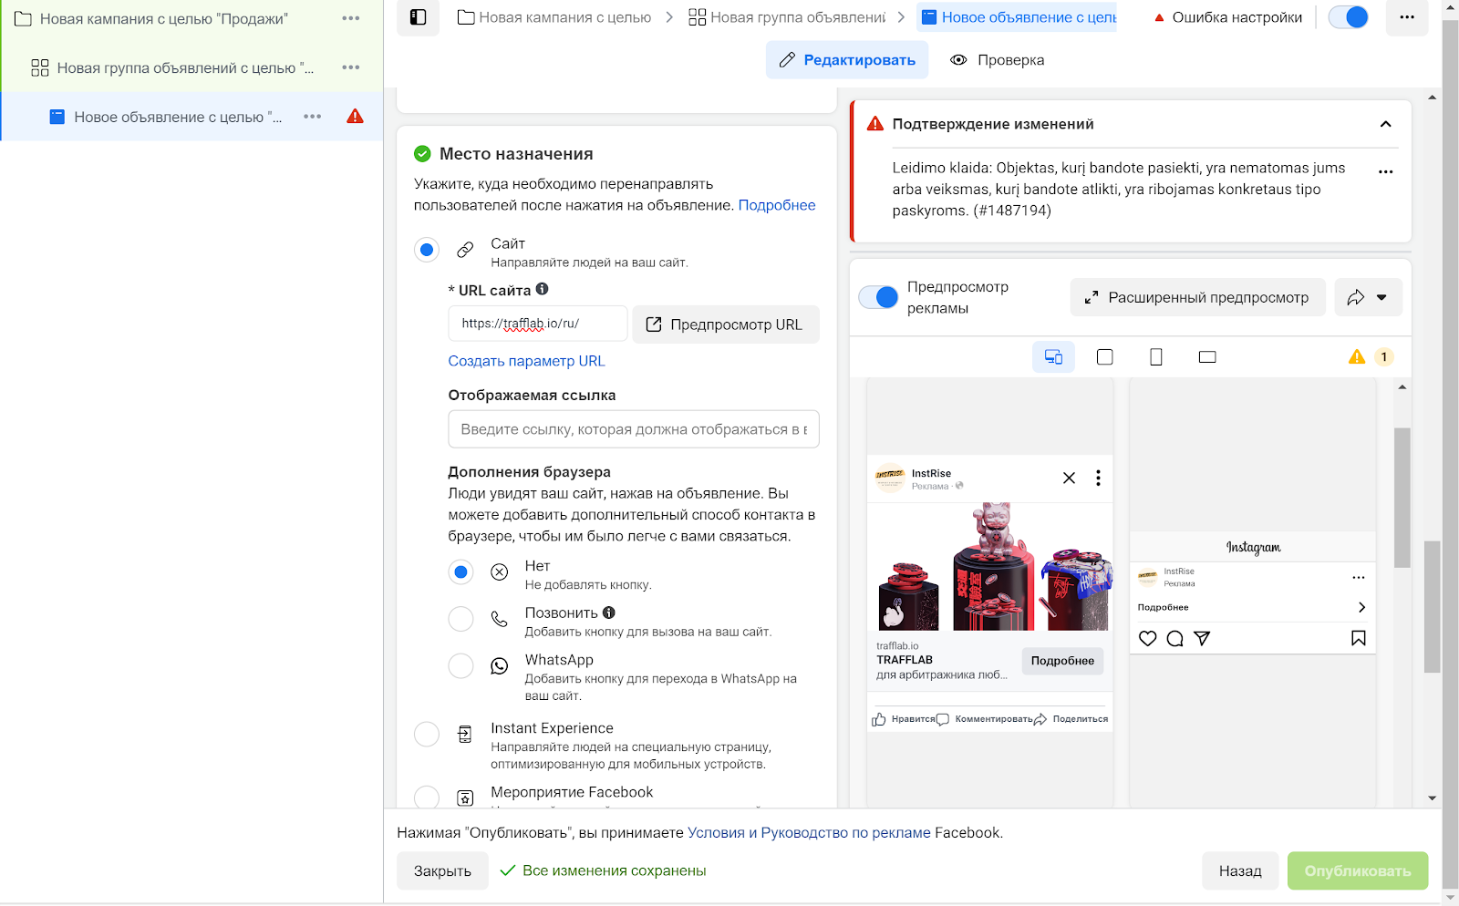Click the TRAFFLAB ad image thumbnail
The image size is (1459, 906).
click(989, 567)
